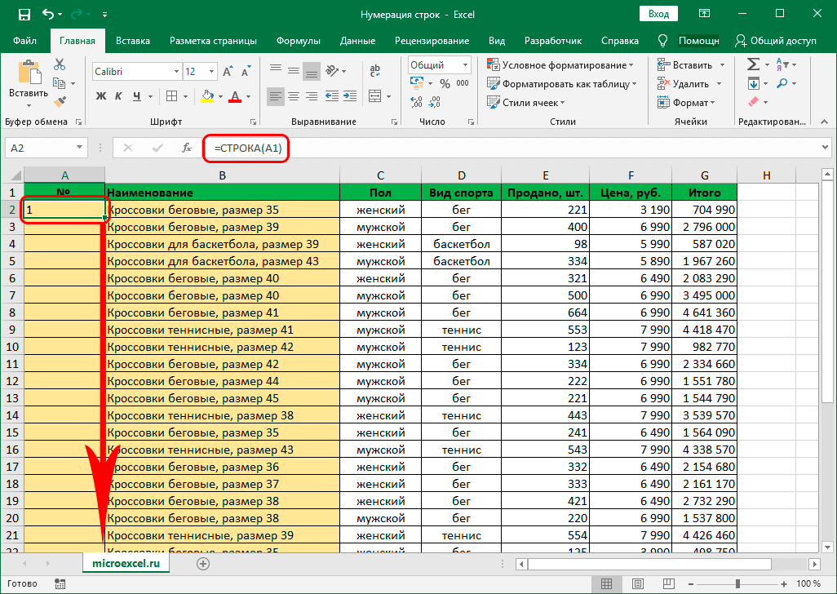
Task: Toggle Align Left
Action: [x=276, y=96]
